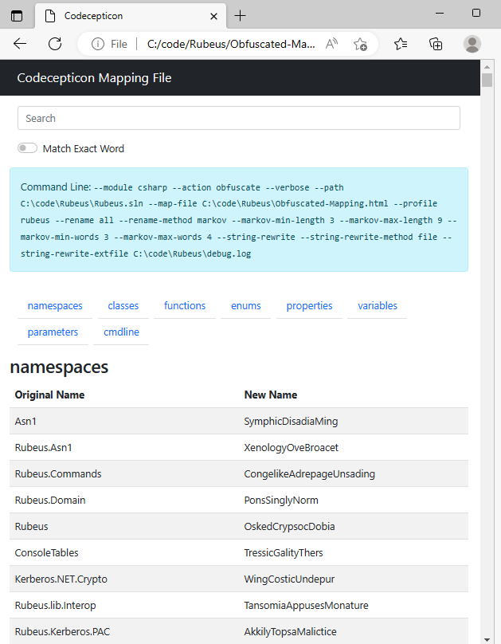The image size is (501, 644).
Task: Minimize the browser window
Action: (440, 13)
